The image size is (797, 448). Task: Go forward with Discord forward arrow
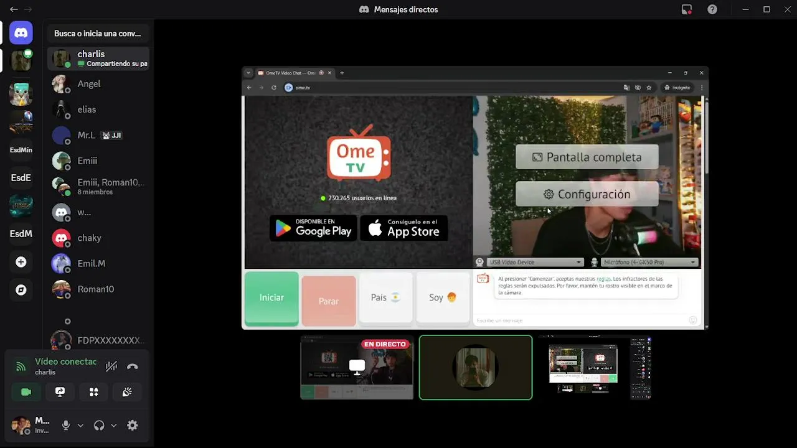pos(28,9)
